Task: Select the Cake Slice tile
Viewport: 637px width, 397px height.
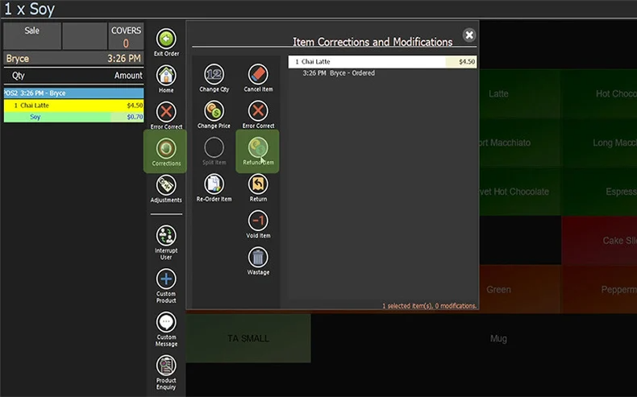Action: click(599, 241)
